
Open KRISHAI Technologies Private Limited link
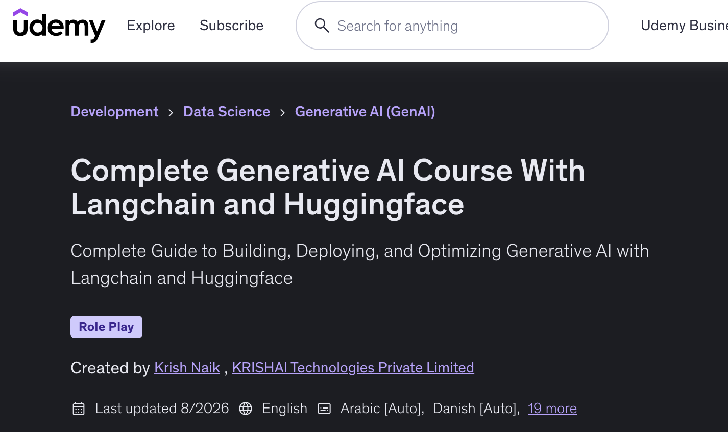[x=353, y=368]
